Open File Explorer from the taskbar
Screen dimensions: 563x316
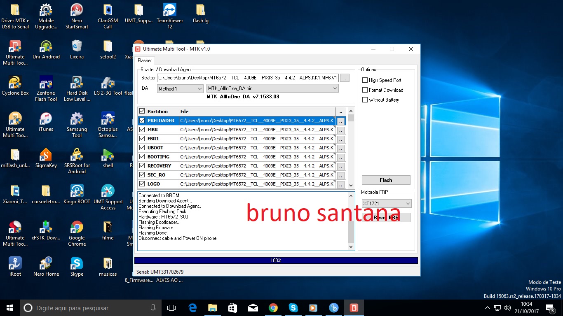click(212, 308)
